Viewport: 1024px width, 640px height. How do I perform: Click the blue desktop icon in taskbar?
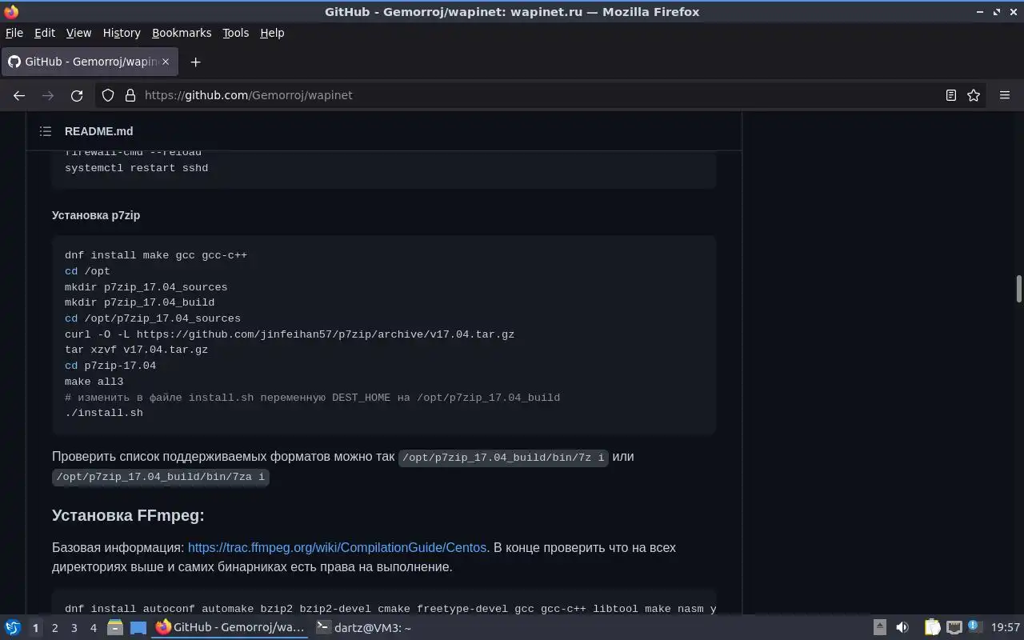point(138,628)
